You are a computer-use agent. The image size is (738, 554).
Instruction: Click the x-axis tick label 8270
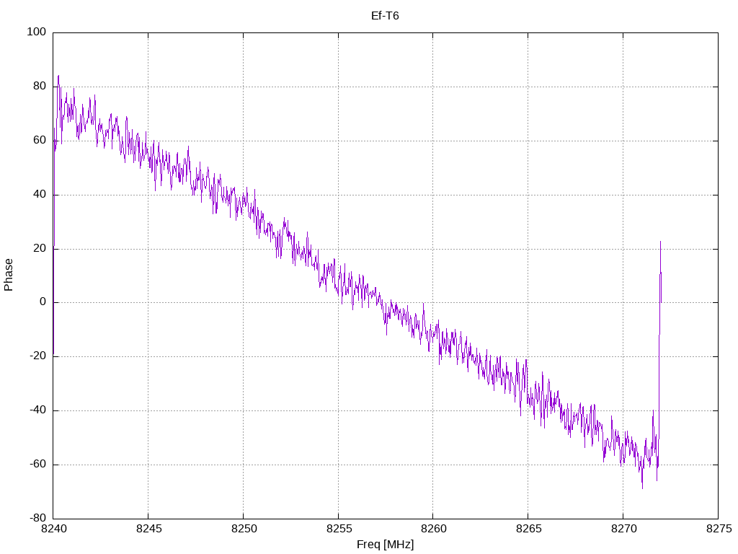click(x=623, y=529)
